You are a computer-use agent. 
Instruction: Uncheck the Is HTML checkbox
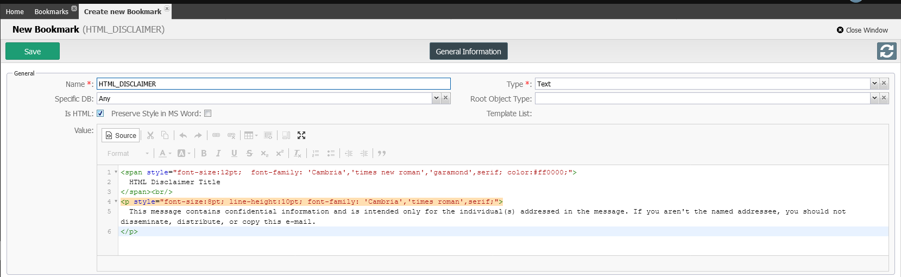pos(100,114)
